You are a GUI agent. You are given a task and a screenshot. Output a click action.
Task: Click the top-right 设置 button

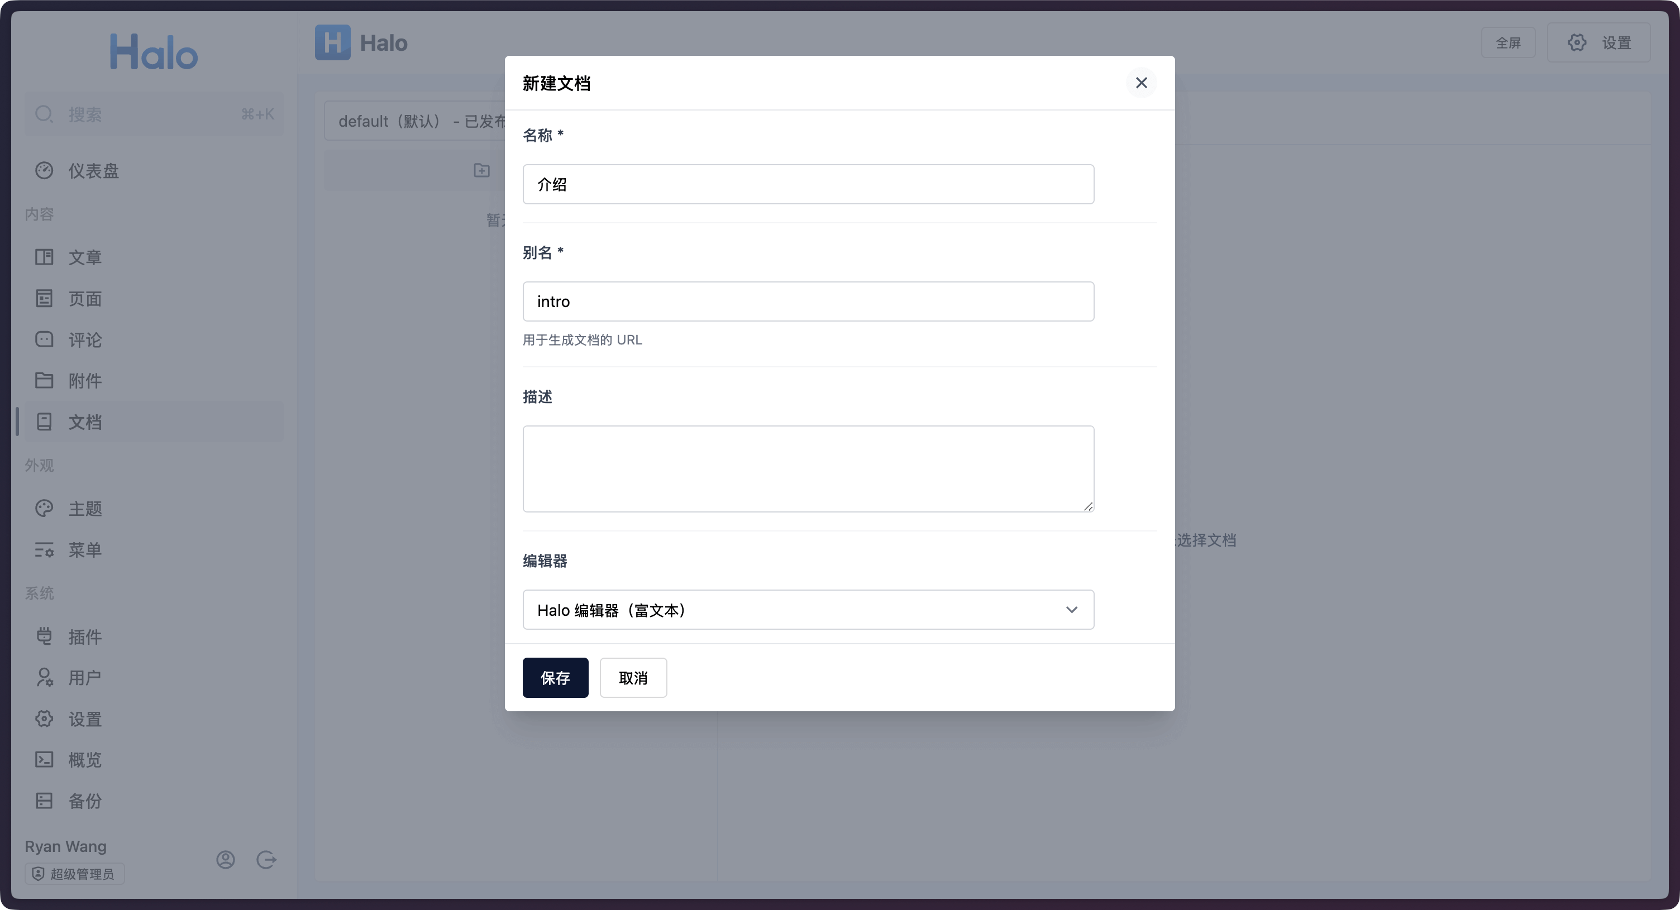(1598, 43)
